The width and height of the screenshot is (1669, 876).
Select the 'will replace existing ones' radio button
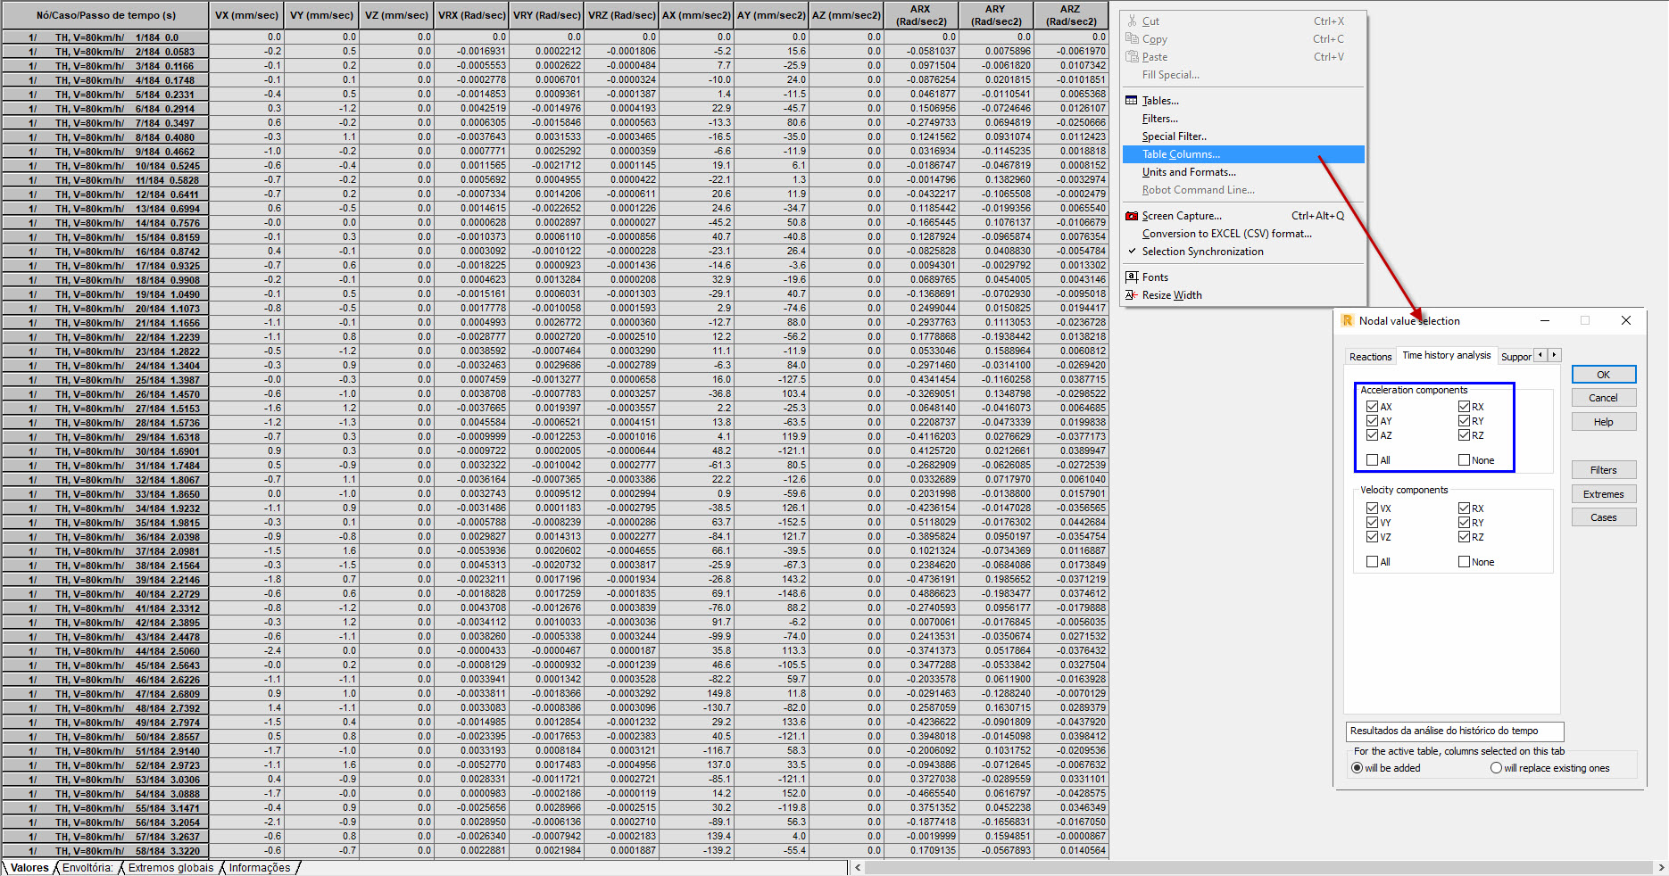[1496, 767]
